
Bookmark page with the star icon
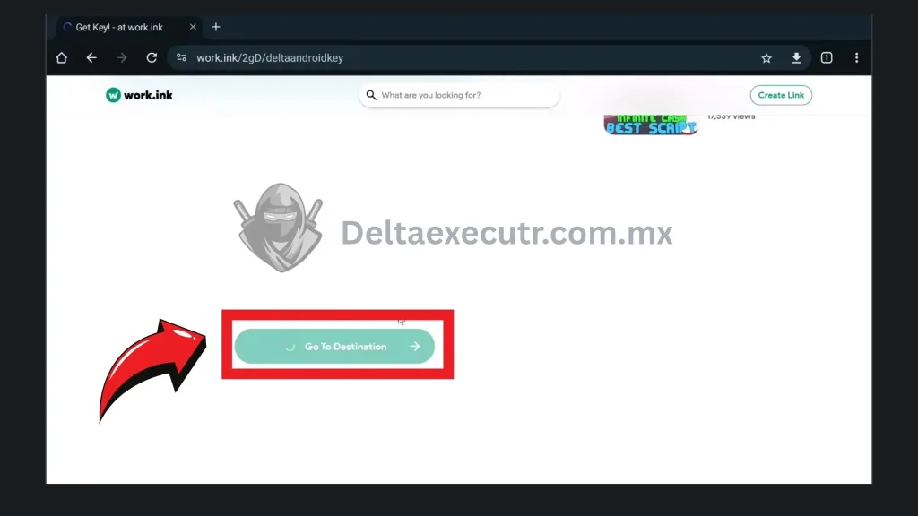pos(766,58)
